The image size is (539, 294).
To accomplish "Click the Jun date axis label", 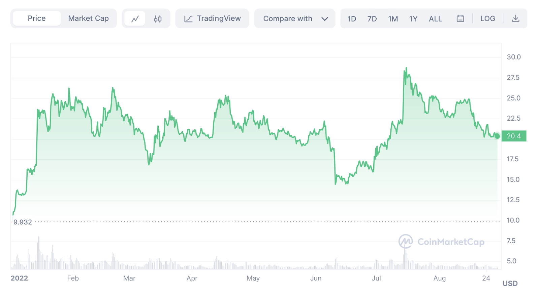I will click(x=316, y=278).
